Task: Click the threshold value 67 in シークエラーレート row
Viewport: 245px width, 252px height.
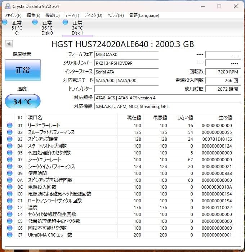Action: point(190,159)
